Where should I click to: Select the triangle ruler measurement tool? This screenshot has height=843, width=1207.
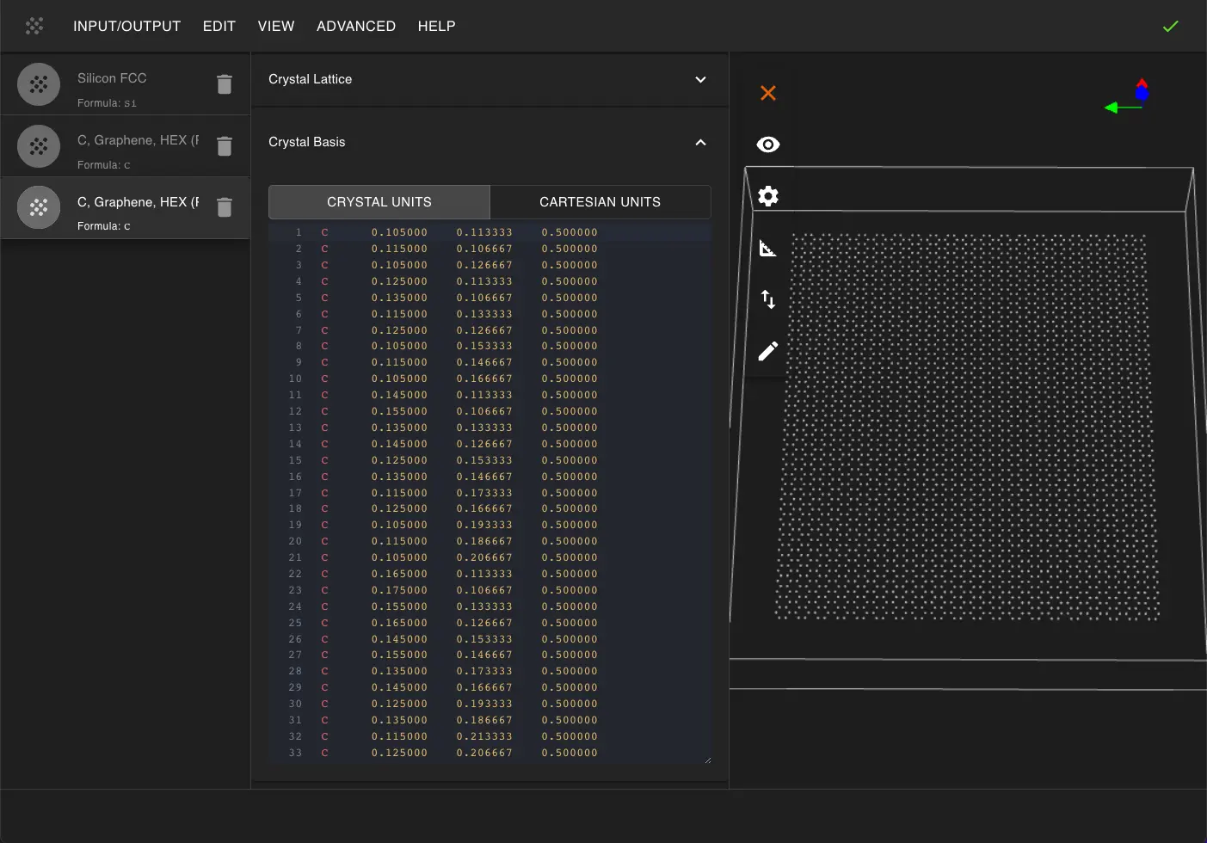[x=768, y=249]
